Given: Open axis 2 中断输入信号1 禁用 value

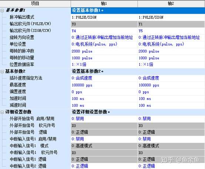Looking at the screenshot, I should (x=171, y=139).
